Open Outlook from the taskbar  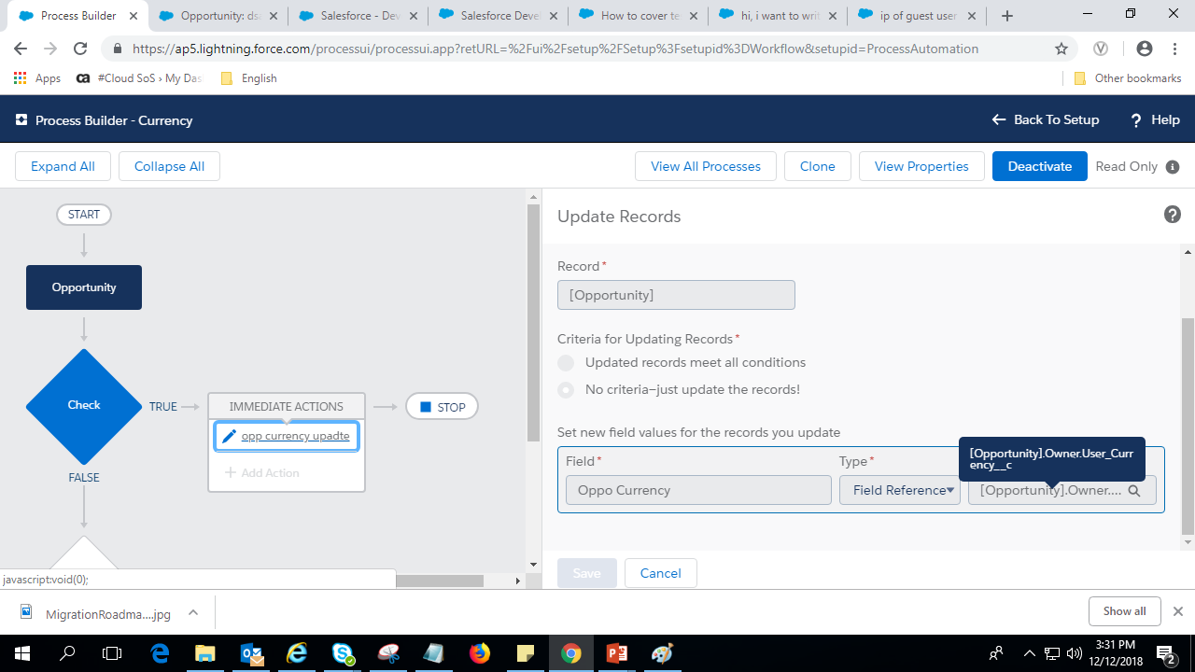click(252, 653)
